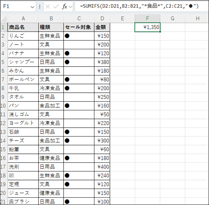Click the Name Box showing F1

(x=18, y=6)
